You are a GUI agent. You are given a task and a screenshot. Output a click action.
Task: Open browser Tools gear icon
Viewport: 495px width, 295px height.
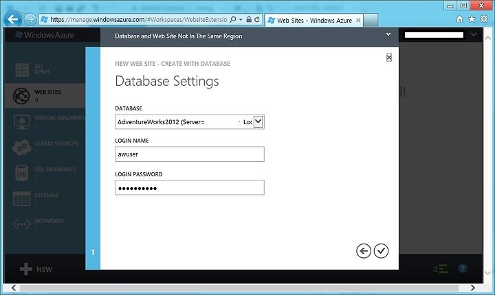tap(484, 19)
